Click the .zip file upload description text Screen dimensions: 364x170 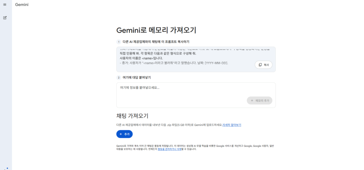click(x=169, y=125)
